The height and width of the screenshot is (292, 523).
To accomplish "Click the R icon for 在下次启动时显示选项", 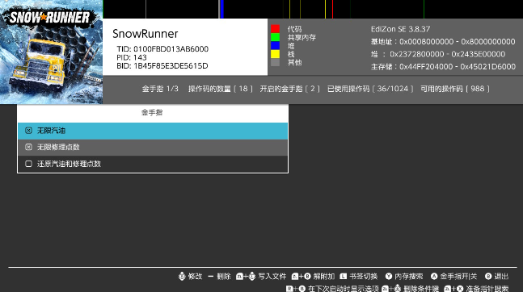I will point(289,288).
